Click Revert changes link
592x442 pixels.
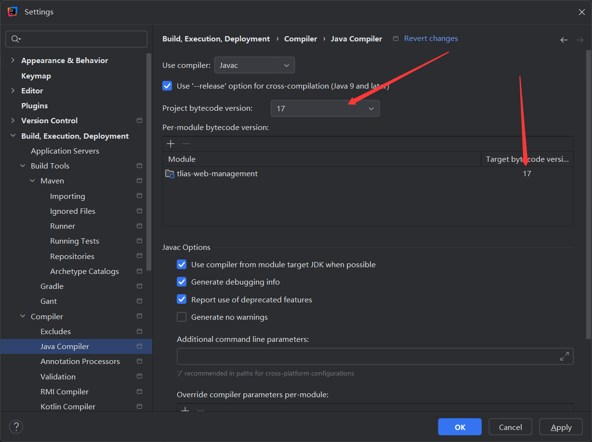pos(431,39)
